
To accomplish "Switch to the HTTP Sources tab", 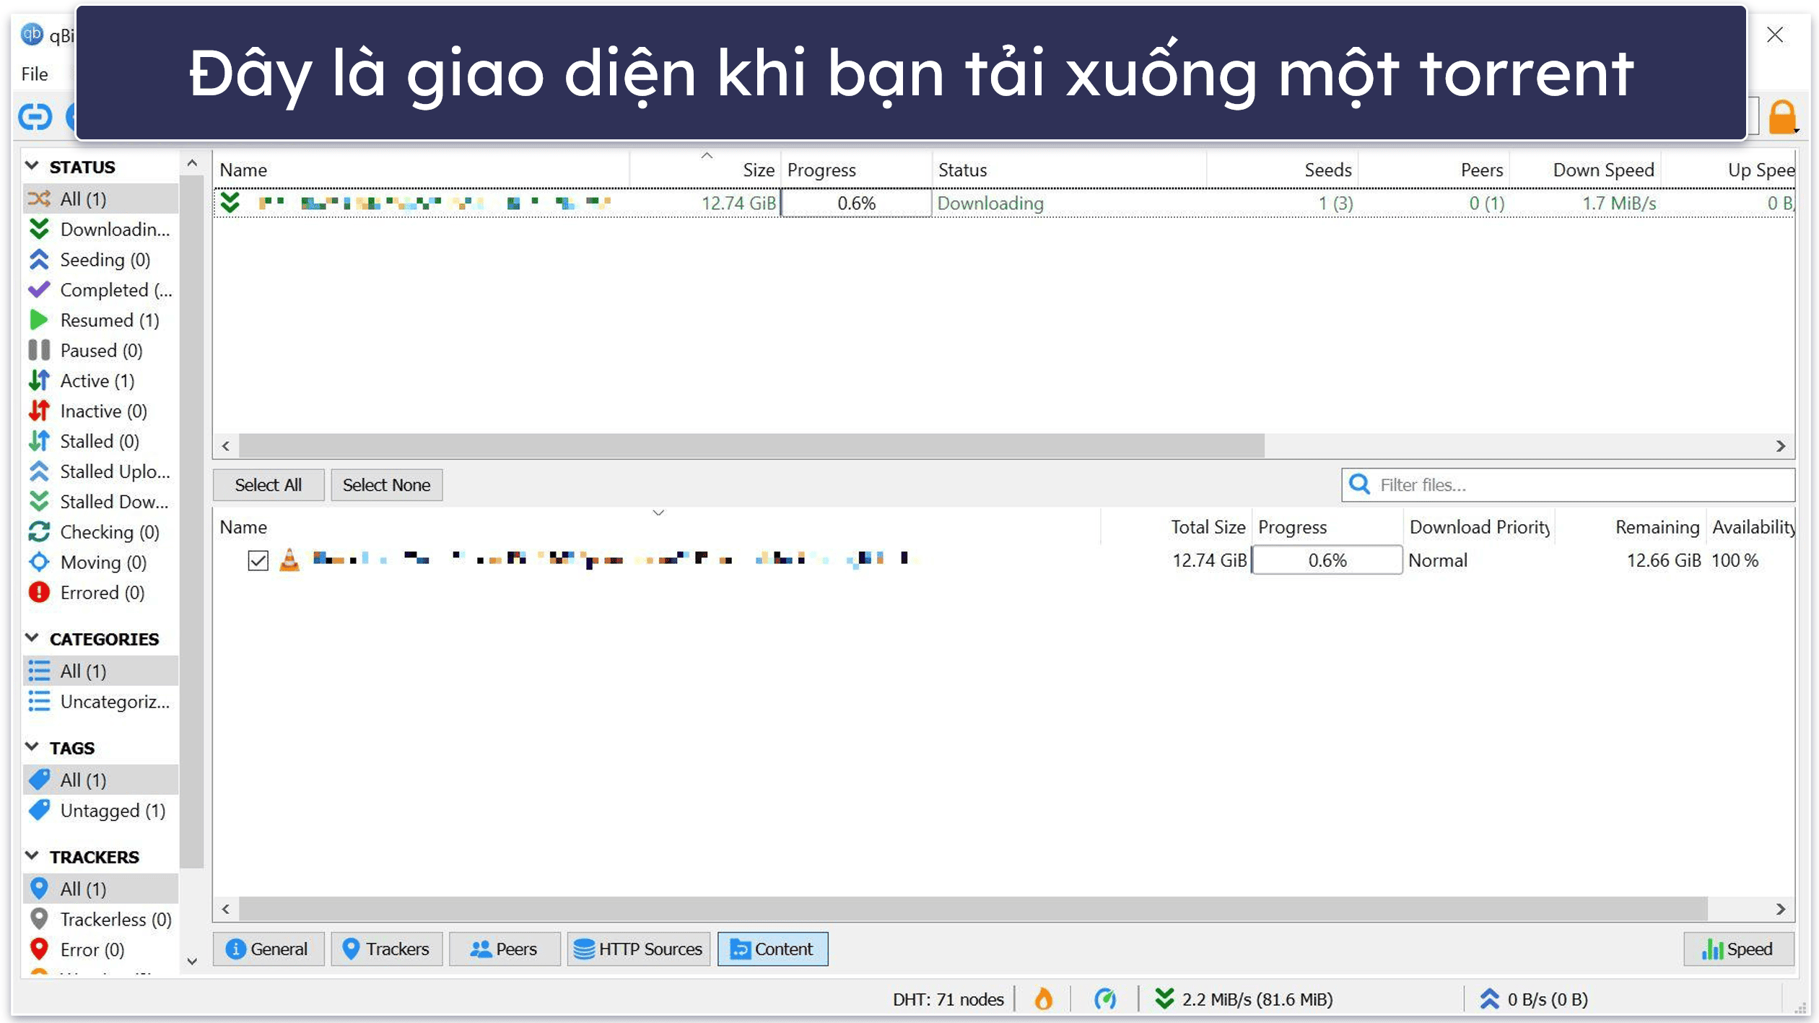I will coord(638,949).
